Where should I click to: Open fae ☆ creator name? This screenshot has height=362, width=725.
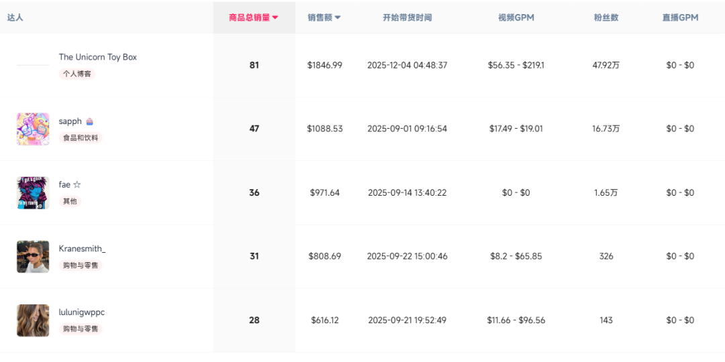pos(70,185)
